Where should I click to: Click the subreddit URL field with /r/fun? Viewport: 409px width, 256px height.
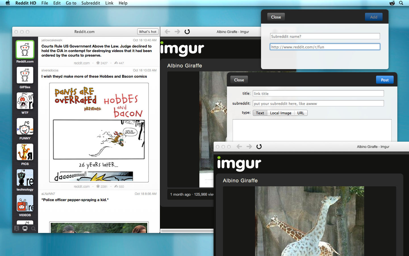click(x=325, y=47)
